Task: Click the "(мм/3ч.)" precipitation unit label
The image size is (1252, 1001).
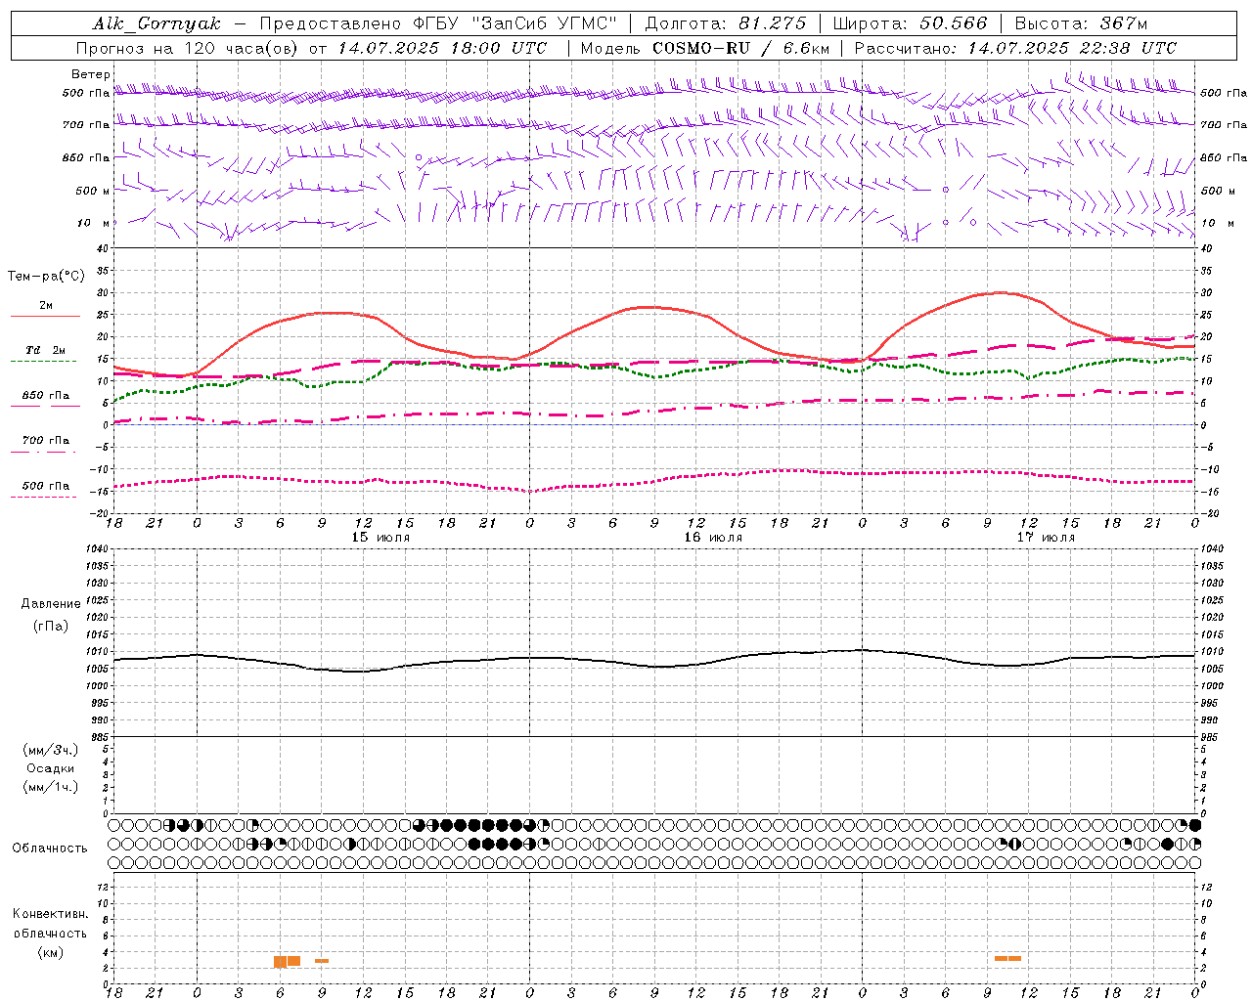Action: (51, 751)
